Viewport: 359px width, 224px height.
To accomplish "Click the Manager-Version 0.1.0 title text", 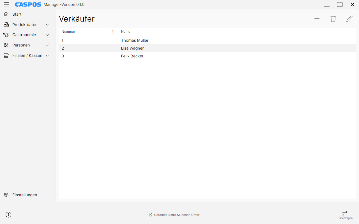I will (64, 4).
